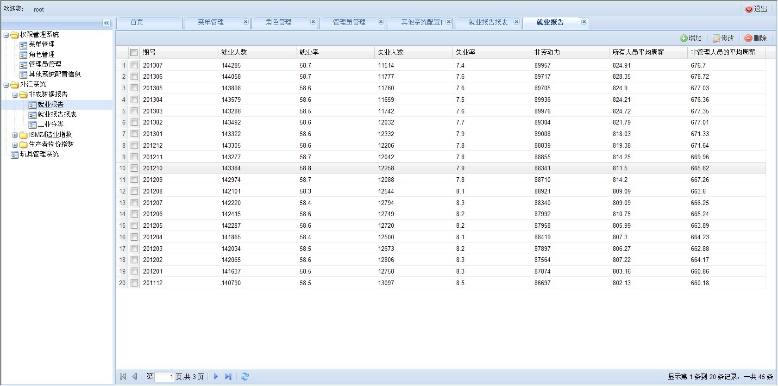Click the page number input field
Image resolution: width=778 pixels, height=386 pixels.
coord(164,377)
